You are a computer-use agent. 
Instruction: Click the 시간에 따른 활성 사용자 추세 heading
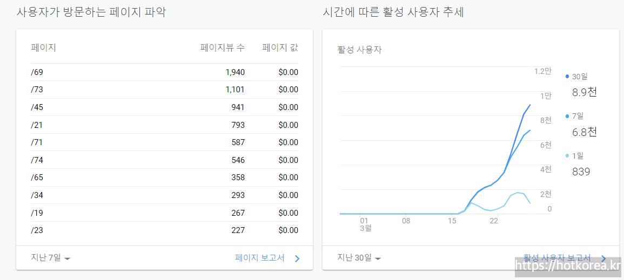click(x=394, y=12)
